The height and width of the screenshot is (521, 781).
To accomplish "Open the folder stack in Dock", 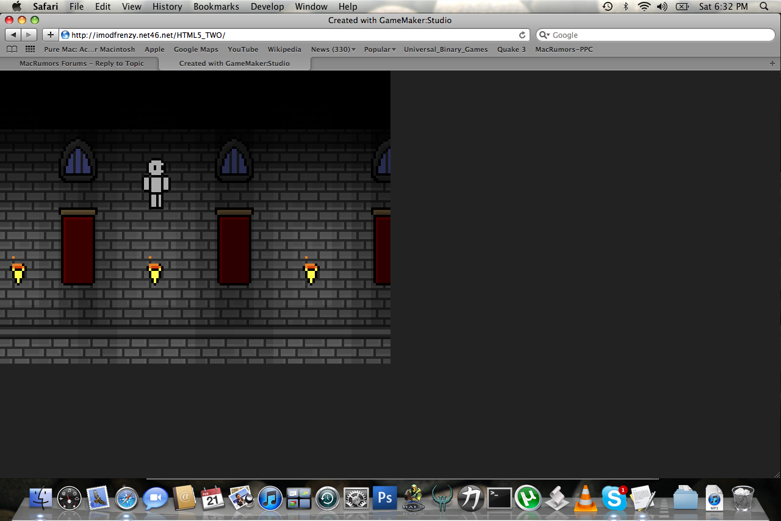I will 685,498.
